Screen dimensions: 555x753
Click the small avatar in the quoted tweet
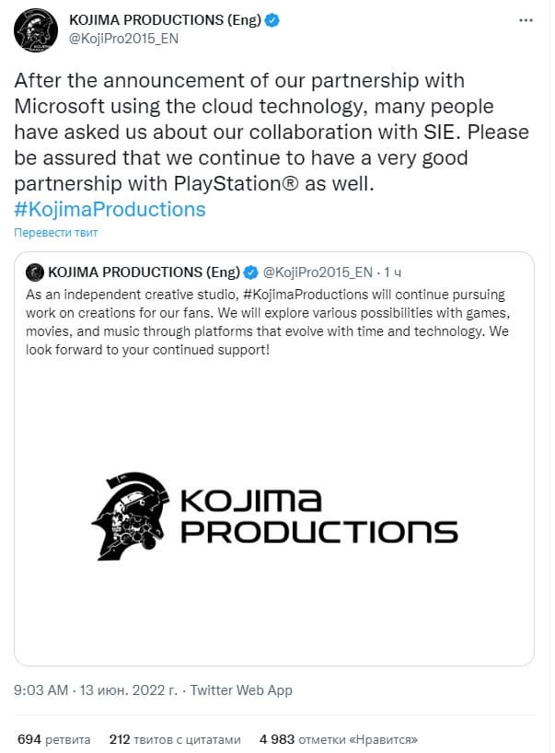click(35, 272)
